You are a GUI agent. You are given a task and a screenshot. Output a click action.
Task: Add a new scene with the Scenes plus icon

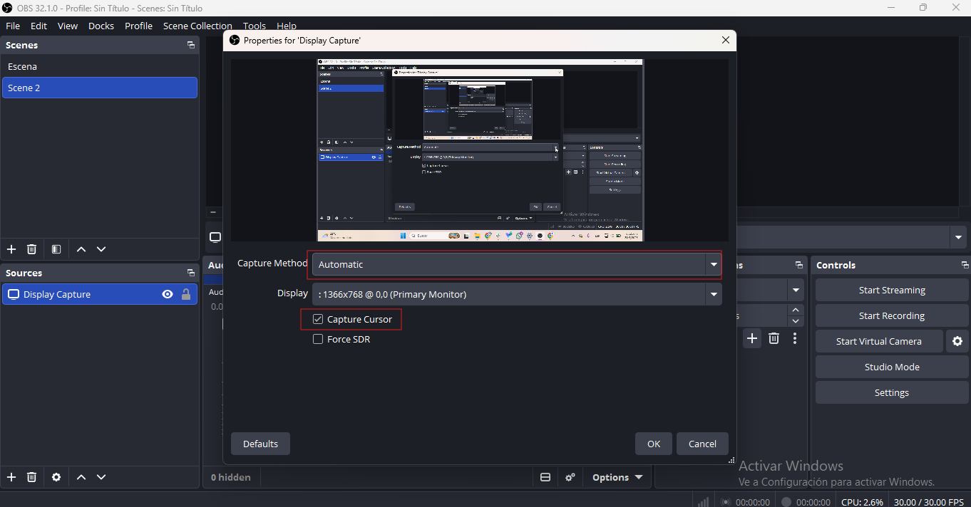[x=11, y=249]
